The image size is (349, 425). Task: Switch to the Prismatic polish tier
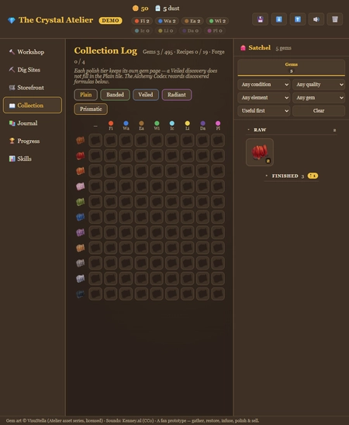point(91,109)
